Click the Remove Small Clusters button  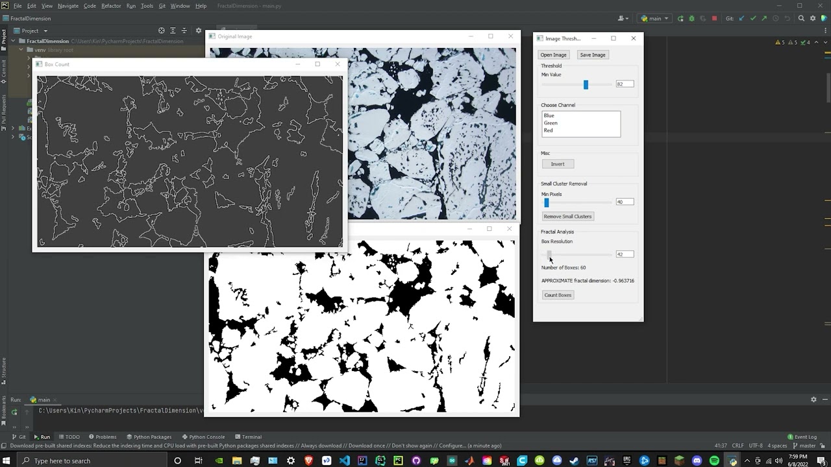(x=568, y=217)
